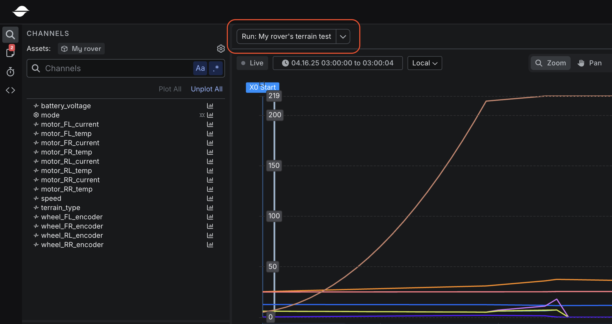612x324 pixels.
Task: Click Unplot All link
Action: click(x=207, y=89)
